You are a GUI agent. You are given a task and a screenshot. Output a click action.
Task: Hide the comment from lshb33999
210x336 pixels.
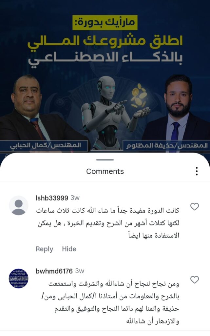(69, 249)
